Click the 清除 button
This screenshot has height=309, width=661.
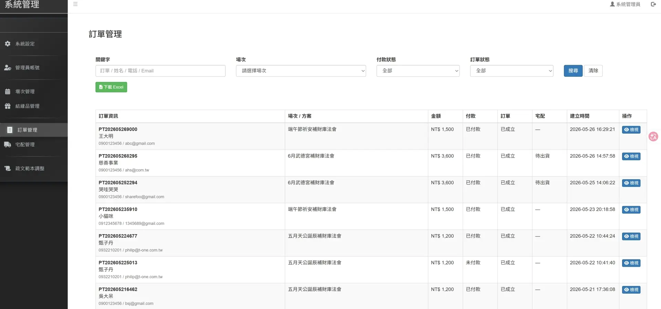[x=593, y=71]
